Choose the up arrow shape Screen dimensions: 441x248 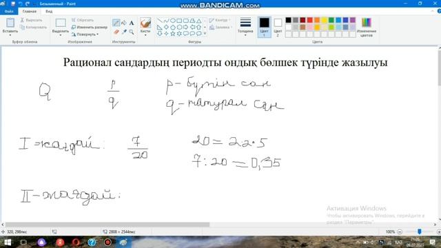pos(199,27)
